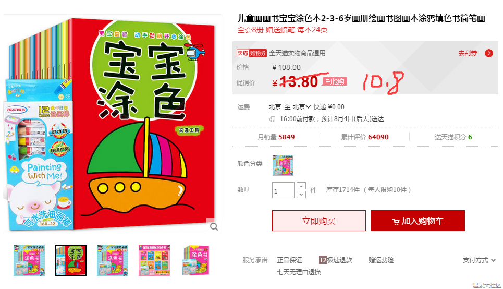
Task: Click the 立即购买 buy now button
Action: [319, 221]
